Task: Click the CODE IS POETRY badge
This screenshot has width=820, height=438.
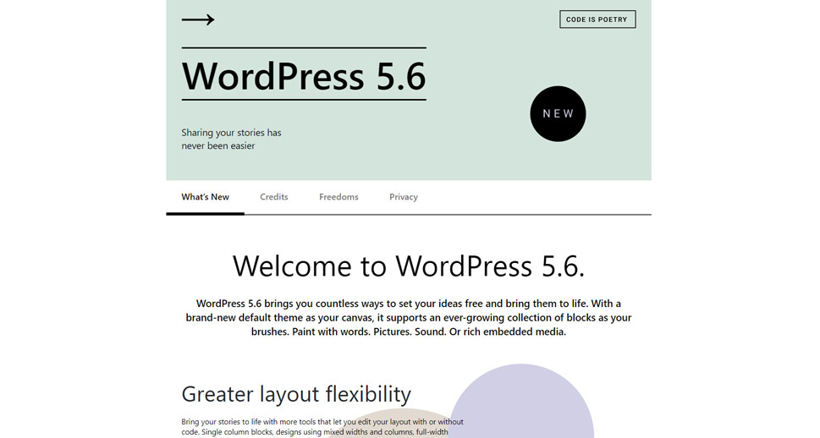Action: pos(597,19)
